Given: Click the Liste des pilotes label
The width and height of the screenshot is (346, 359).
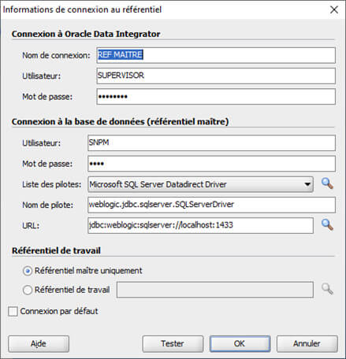Looking at the screenshot, I should pyautogui.click(x=52, y=184).
